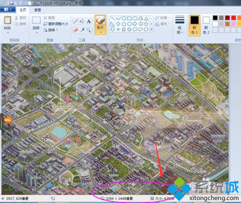This screenshot has height=203, width=241.
Task: Choose the five-point star shape
Action: pyautogui.click(x=123, y=29)
